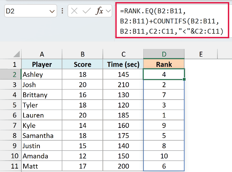
Task: Select column B header
Action: (x=82, y=54)
